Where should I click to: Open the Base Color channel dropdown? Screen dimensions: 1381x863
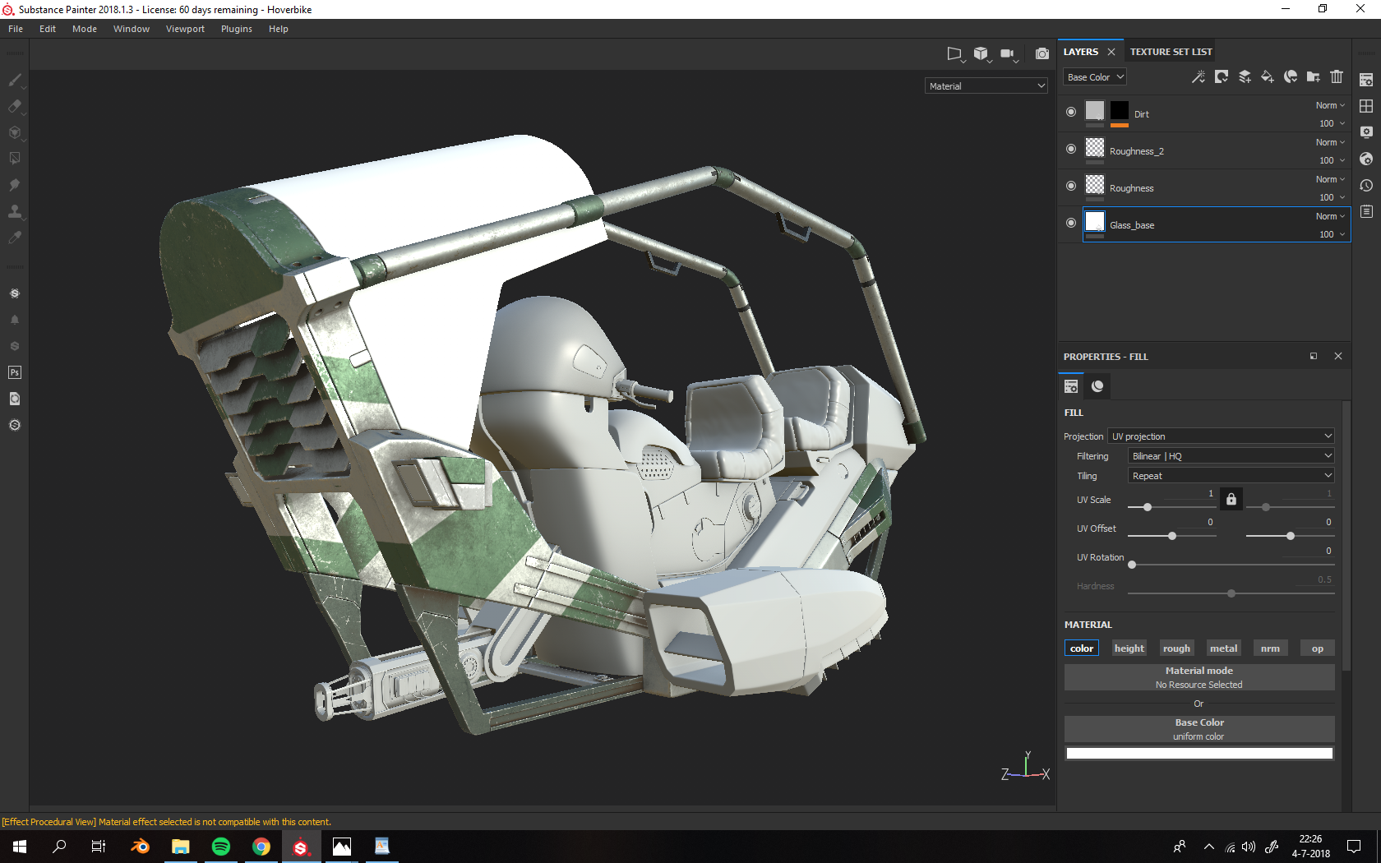pyautogui.click(x=1095, y=77)
